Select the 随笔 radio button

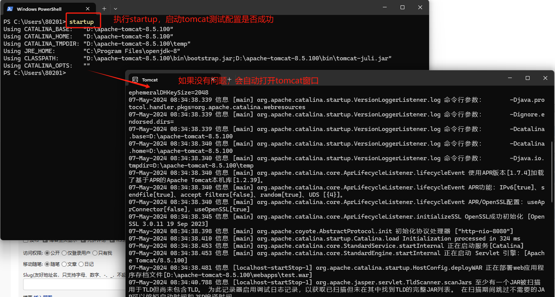[x=47, y=264]
